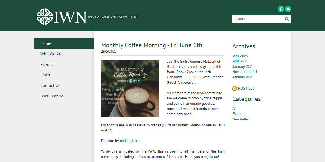Open the Monthly Coffee Morning post title
The width and height of the screenshot is (325, 162).
pyautogui.click(x=151, y=45)
